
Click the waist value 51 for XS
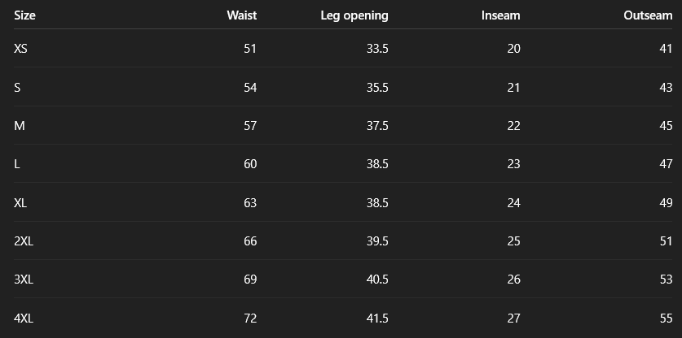249,49
